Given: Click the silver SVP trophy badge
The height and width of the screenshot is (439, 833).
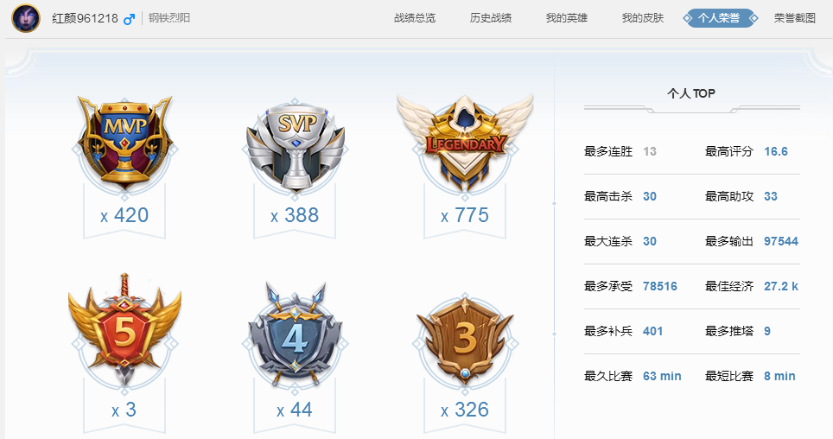Looking at the screenshot, I should tap(295, 146).
